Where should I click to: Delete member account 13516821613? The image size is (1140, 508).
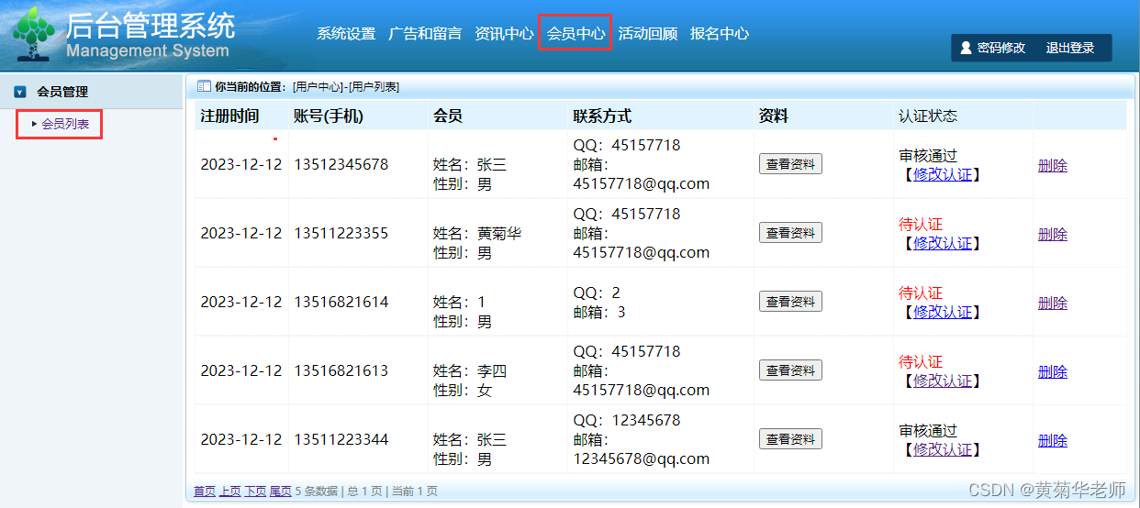pos(1053,371)
